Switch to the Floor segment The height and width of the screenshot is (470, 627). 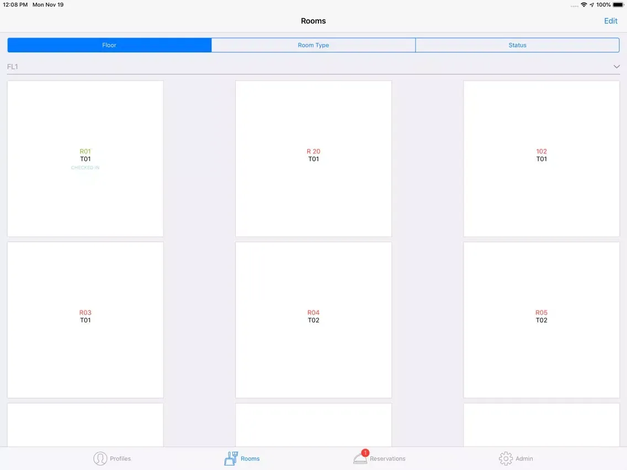click(109, 45)
